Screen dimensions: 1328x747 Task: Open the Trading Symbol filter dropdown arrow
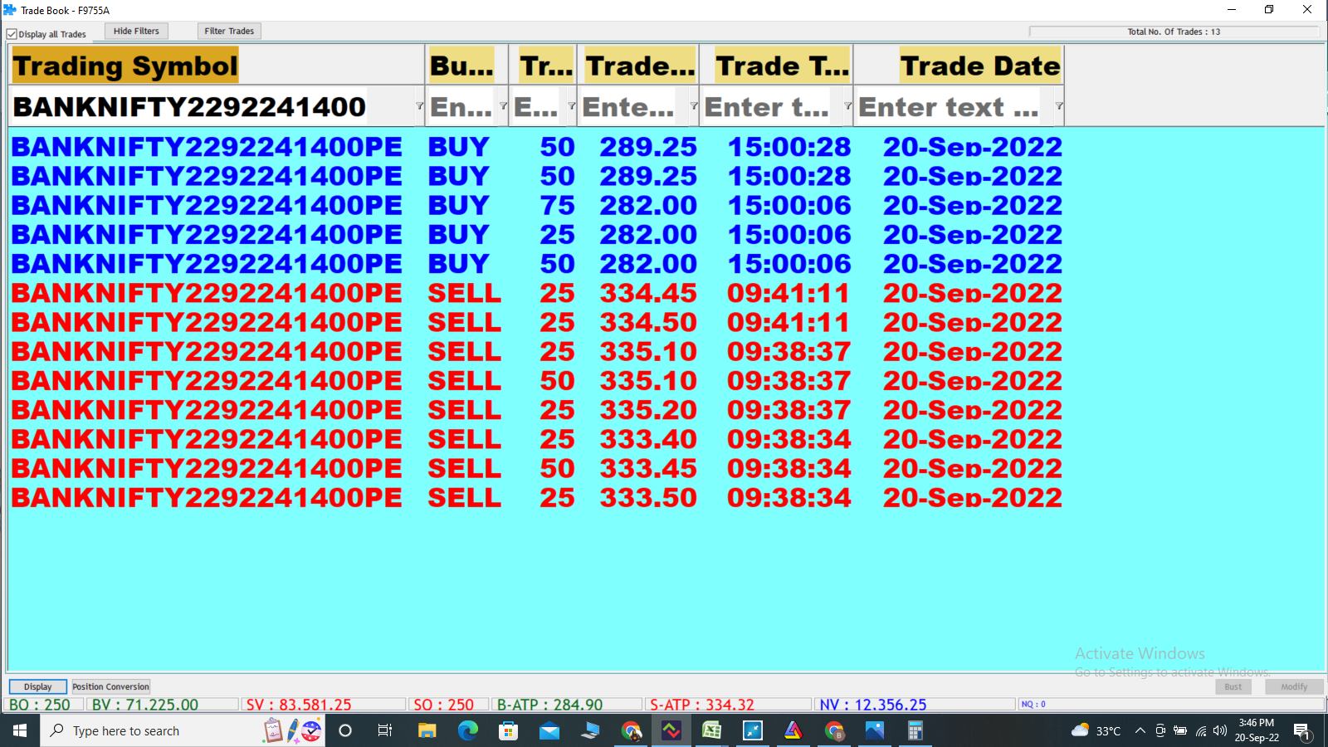[419, 106]
